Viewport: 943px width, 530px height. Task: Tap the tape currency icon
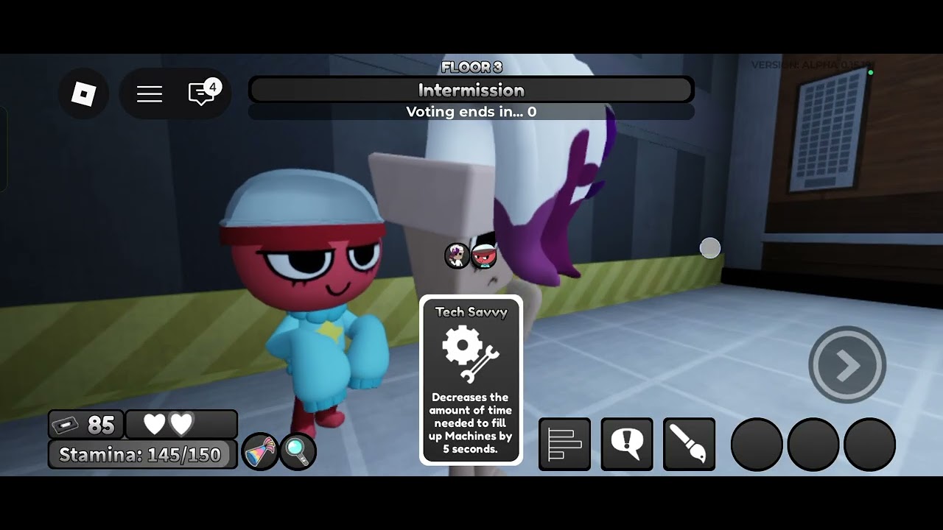[66, 425]
